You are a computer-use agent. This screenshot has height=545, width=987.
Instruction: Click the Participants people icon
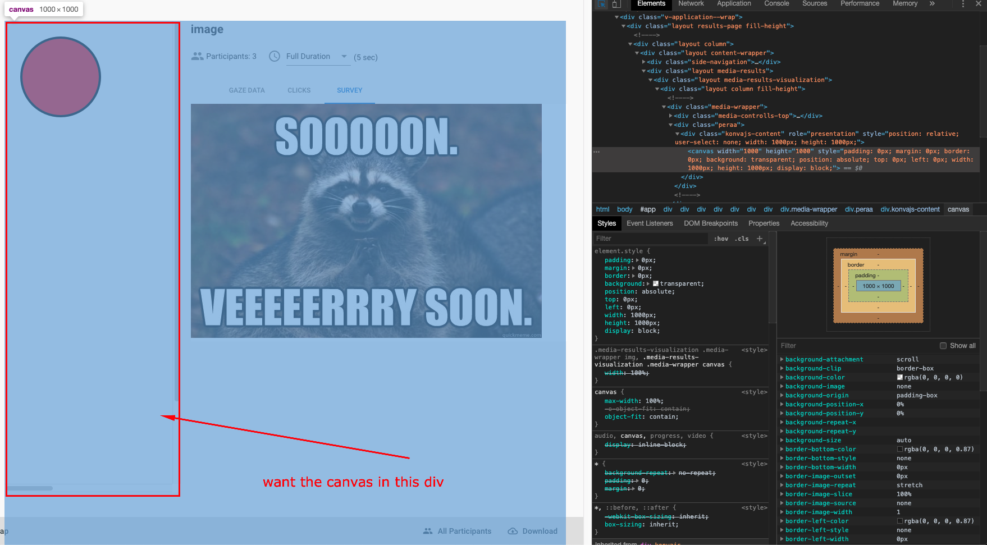pos(197,56)
